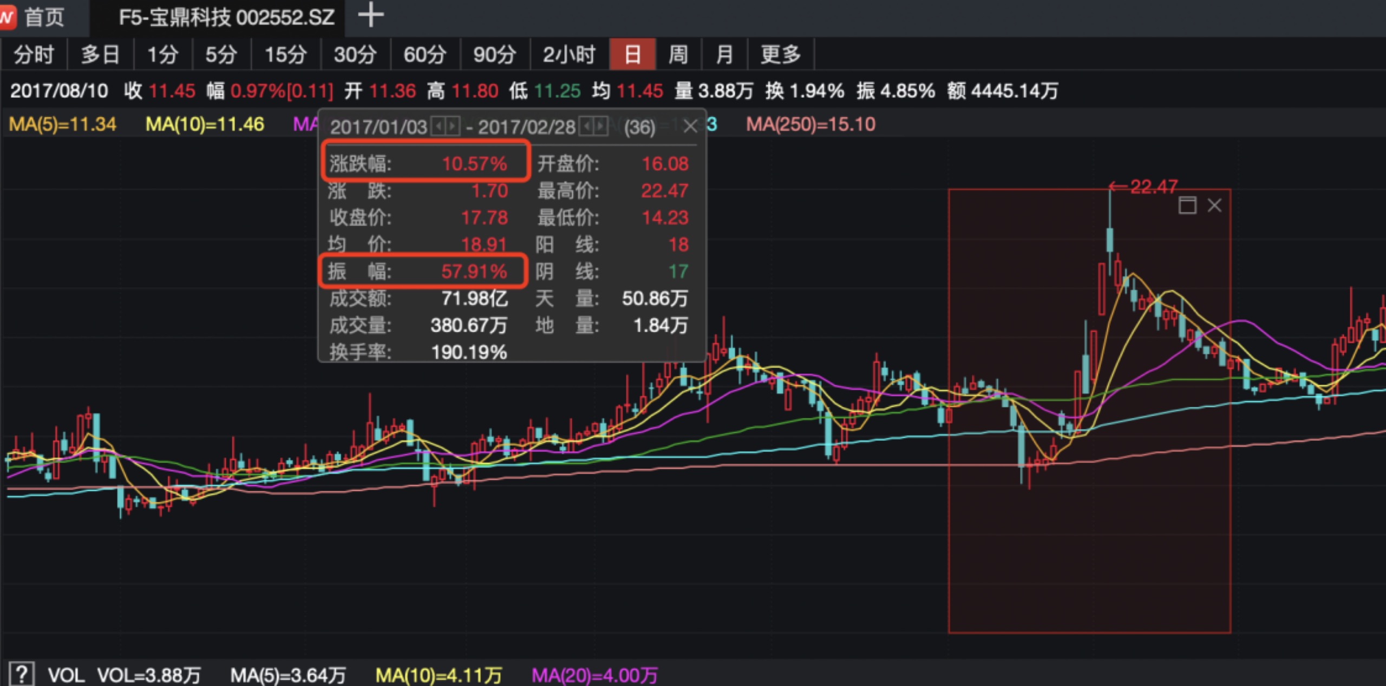The height and width of the screenshot is (686, 1386).
Task: Click the 22.47 high price marker
Action: [1153, 187]
